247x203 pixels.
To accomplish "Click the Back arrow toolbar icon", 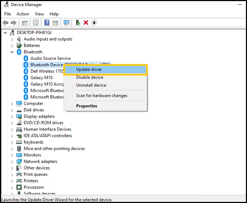I will coord(5,23).
